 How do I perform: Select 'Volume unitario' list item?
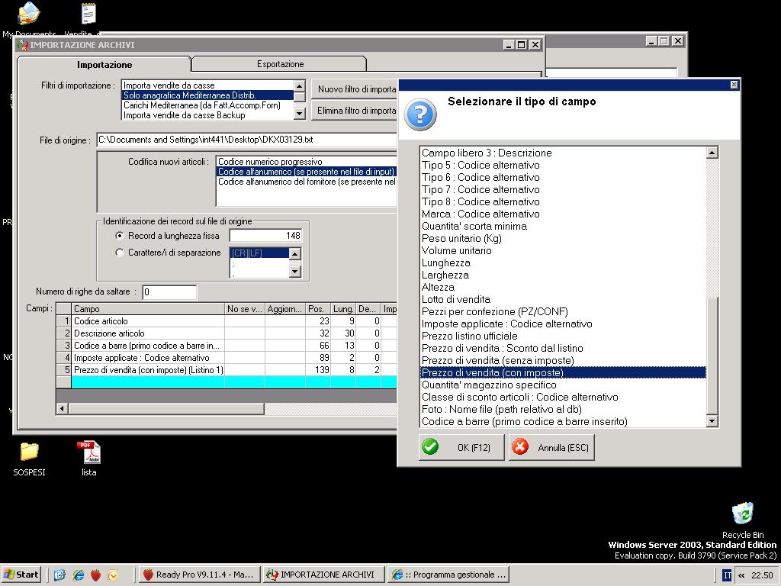pos(564,250)
